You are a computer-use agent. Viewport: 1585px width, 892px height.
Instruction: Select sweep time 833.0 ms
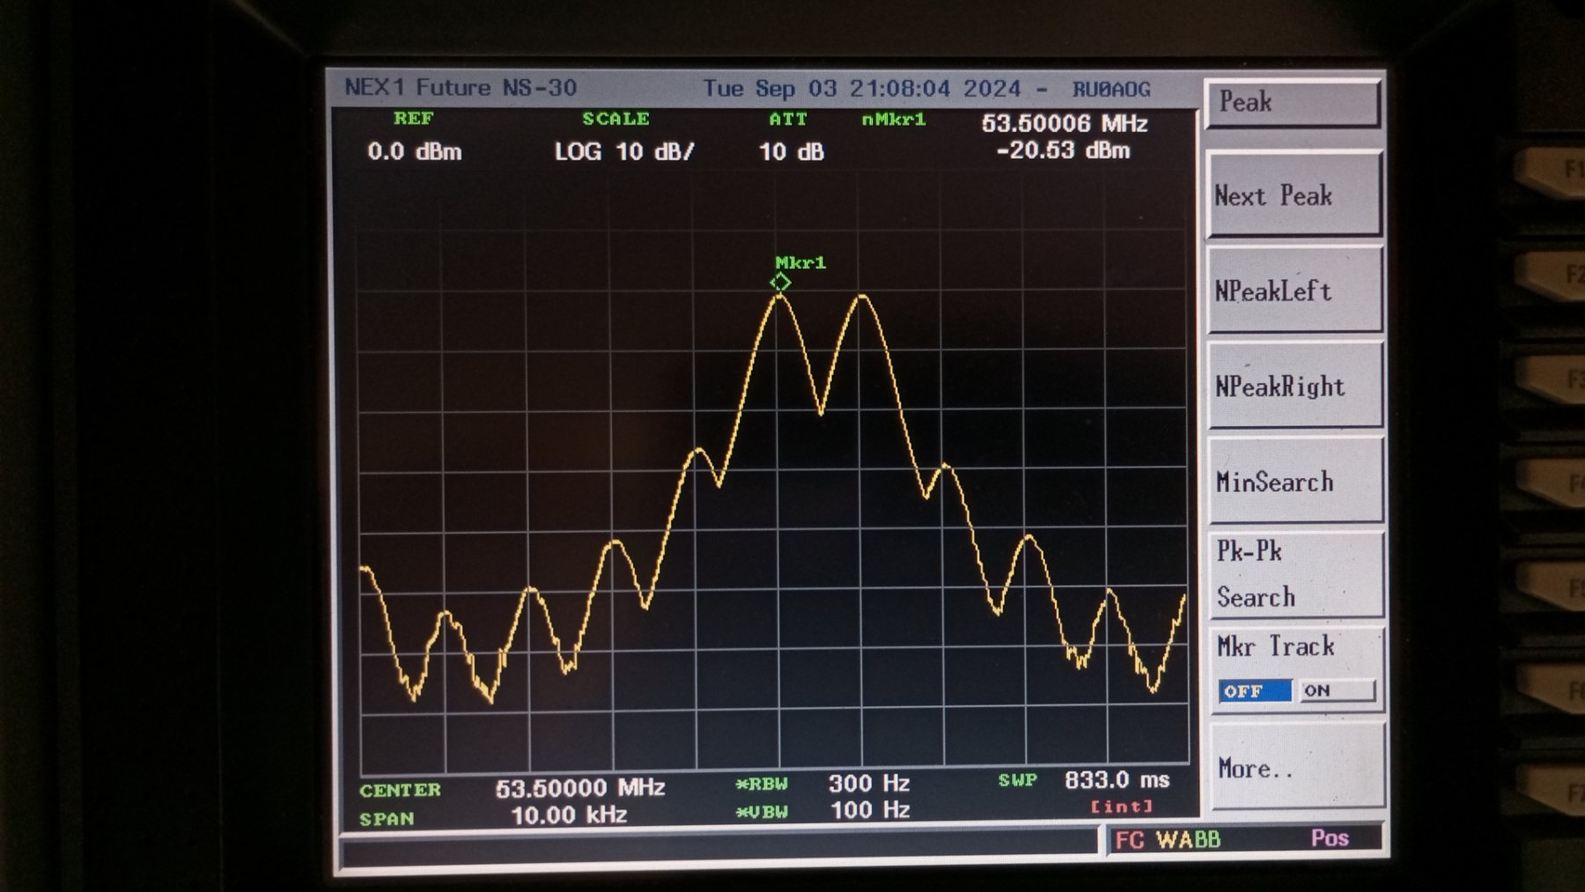1117,779
